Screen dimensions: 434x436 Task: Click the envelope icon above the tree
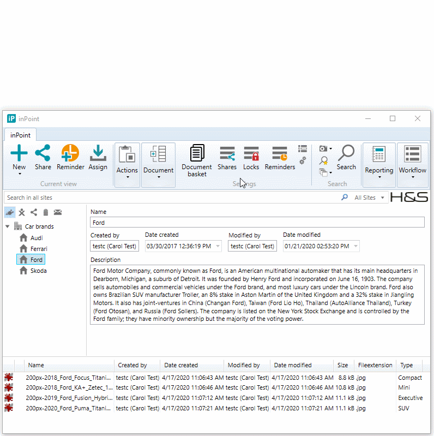(58, 212)
